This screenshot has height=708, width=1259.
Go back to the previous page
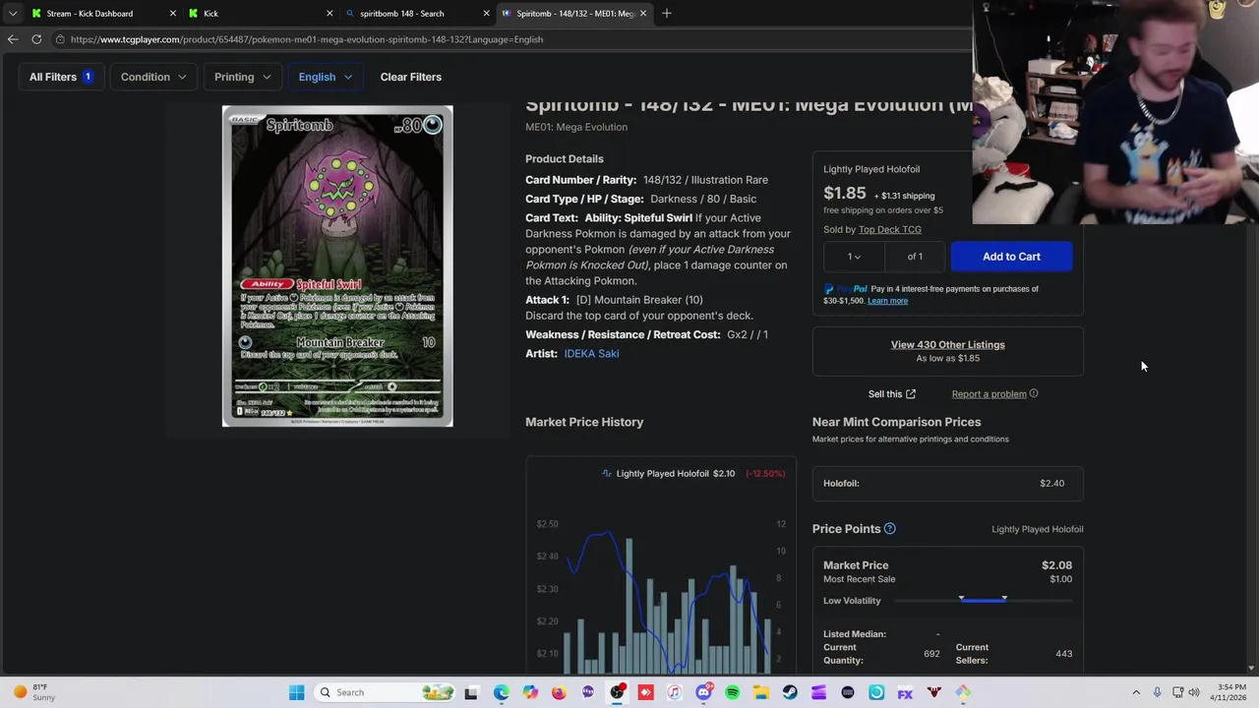pos(13,39)
